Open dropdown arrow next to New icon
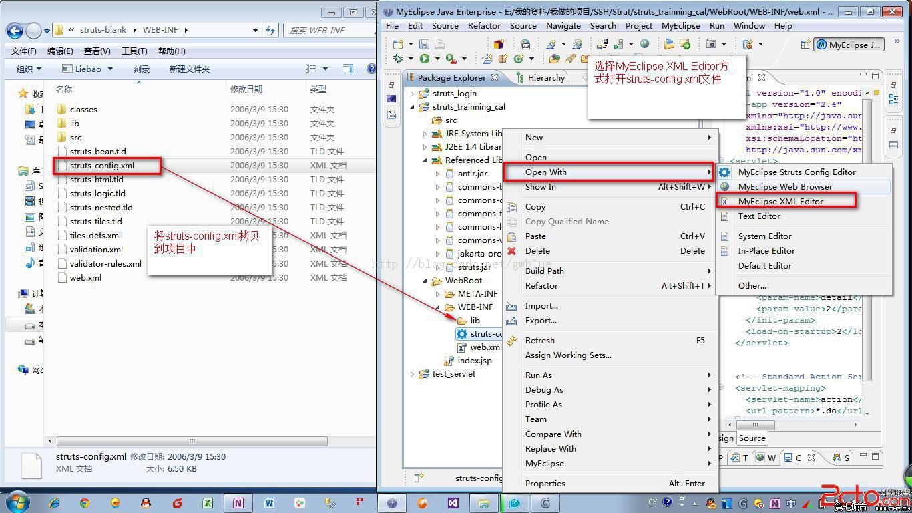This screenshot has width=912, height=513. coord(411,44)
